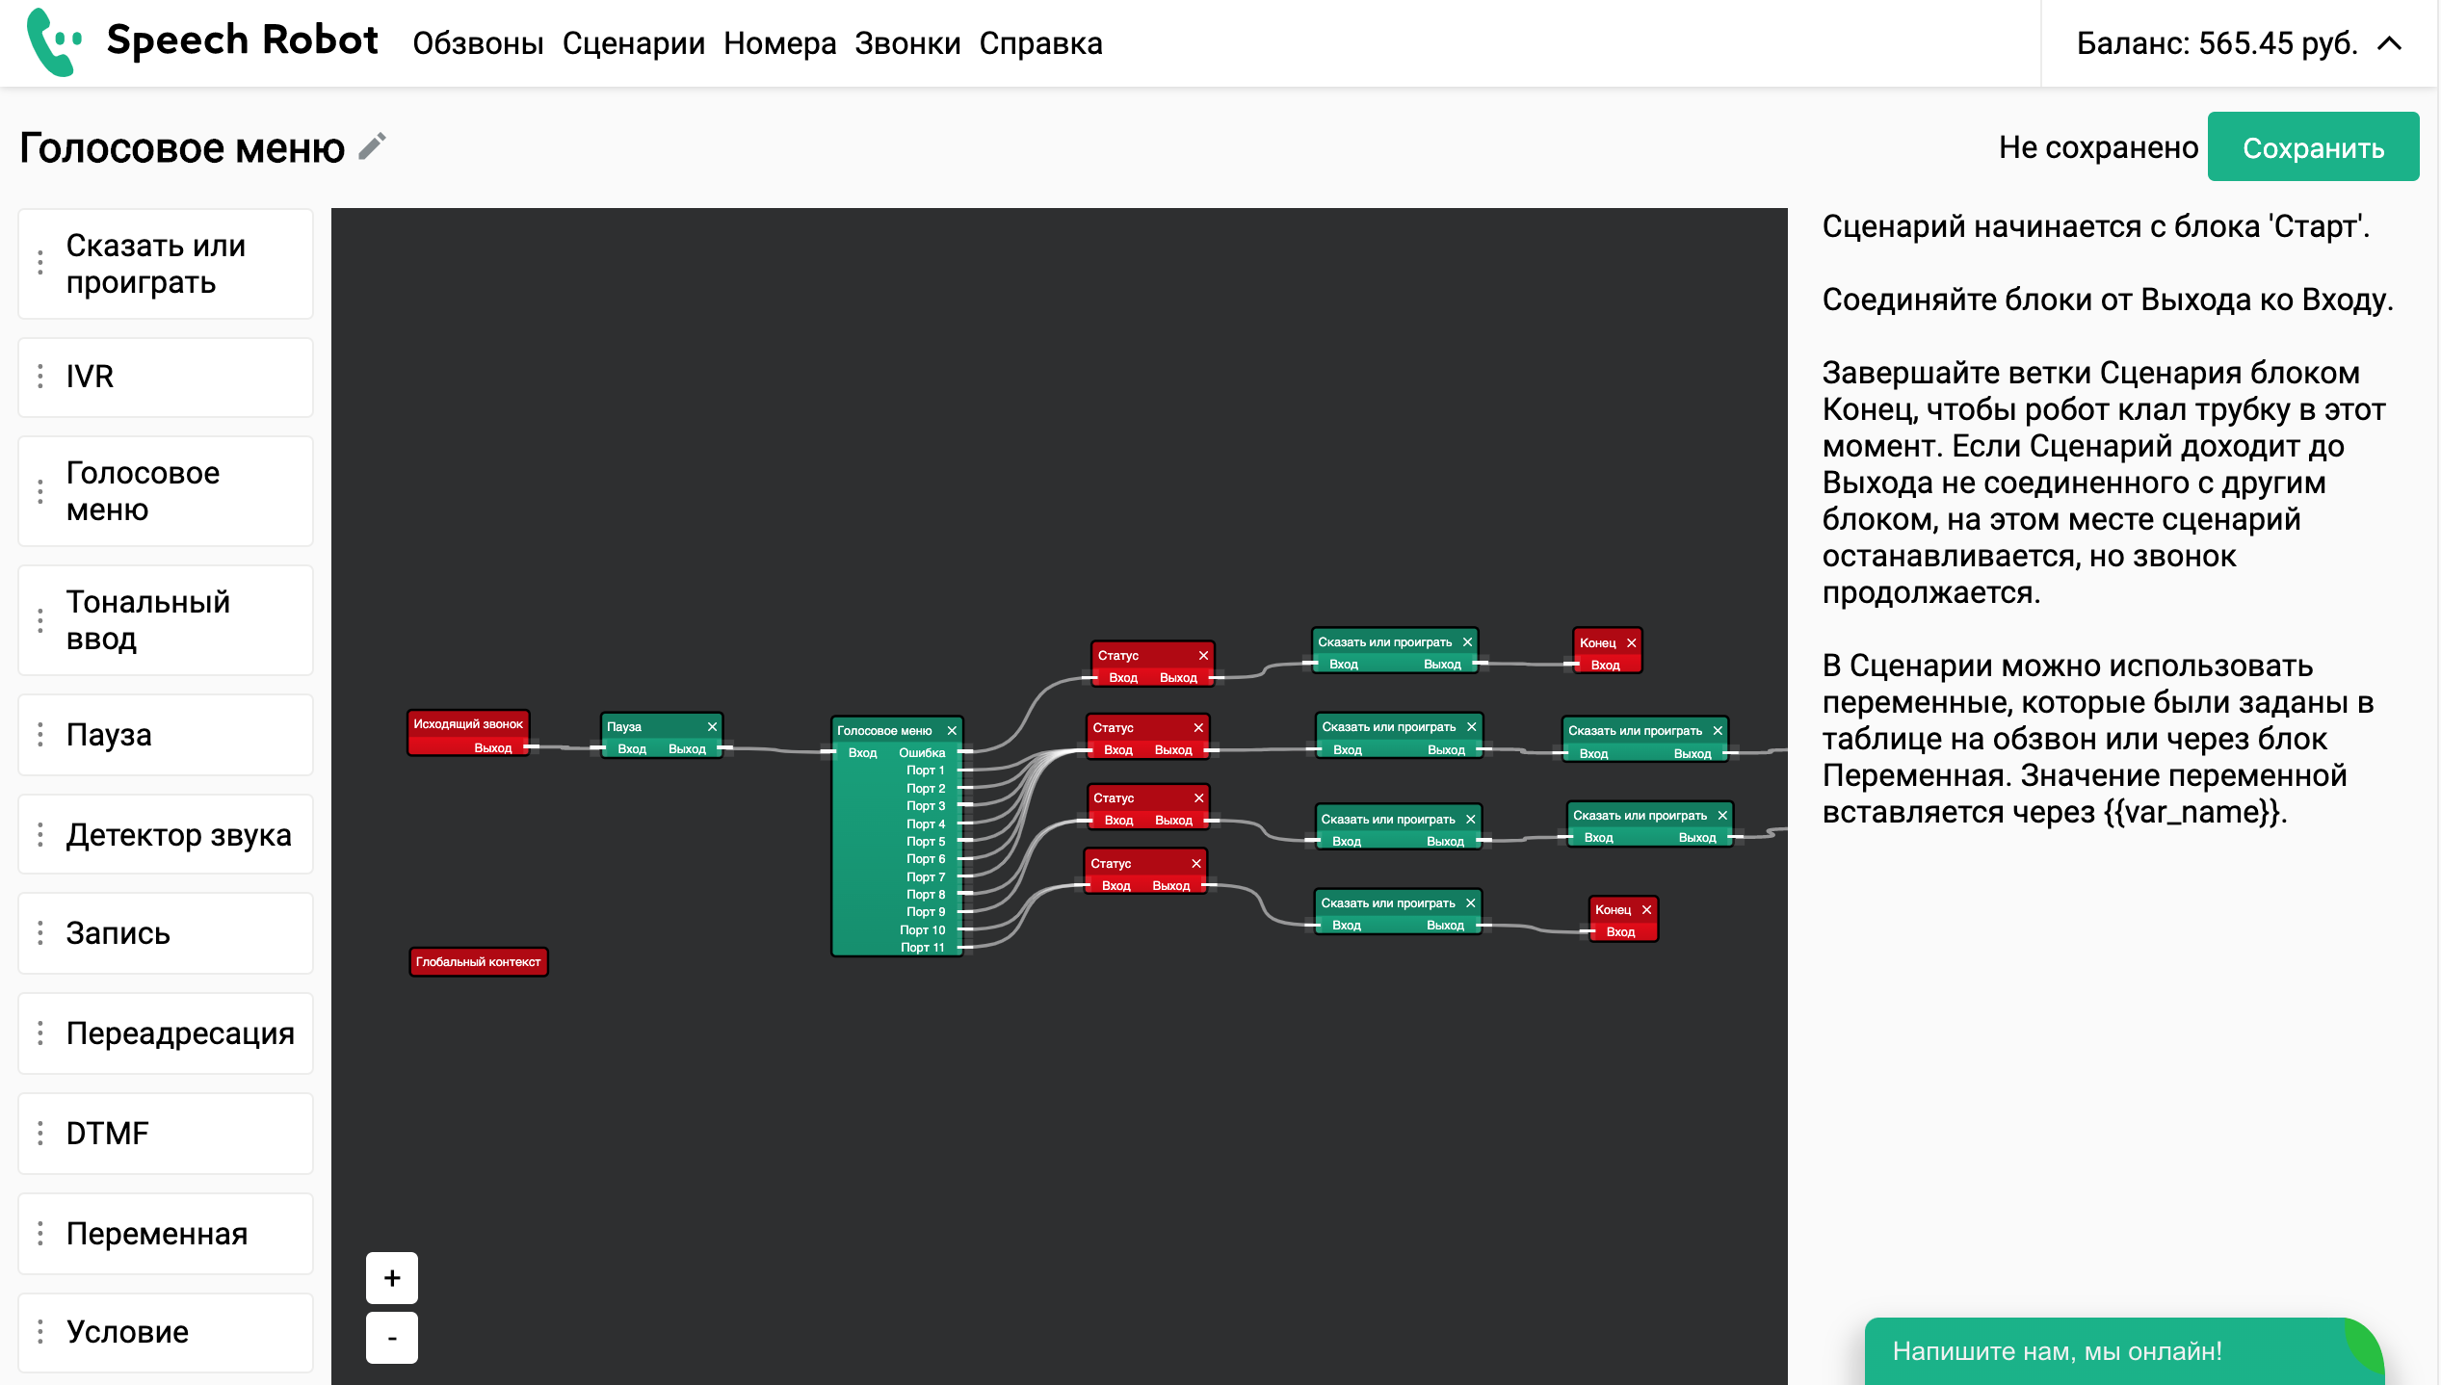This screenshot has height=1385, width=2441.
Task: Pick the Тональный ввод block from the palette
Action: pos(166,620)
